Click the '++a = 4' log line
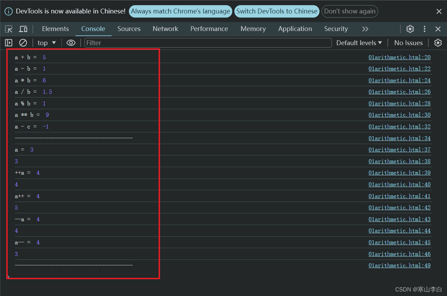Screen dimensions: 447x296 click(x=27, y=173)
